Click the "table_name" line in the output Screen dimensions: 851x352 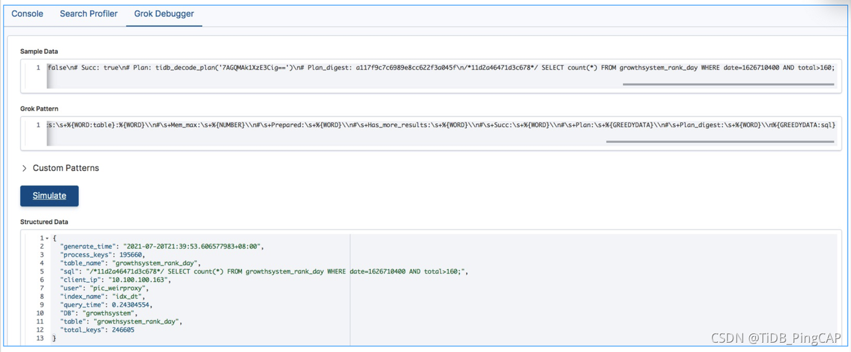(130, 263)
